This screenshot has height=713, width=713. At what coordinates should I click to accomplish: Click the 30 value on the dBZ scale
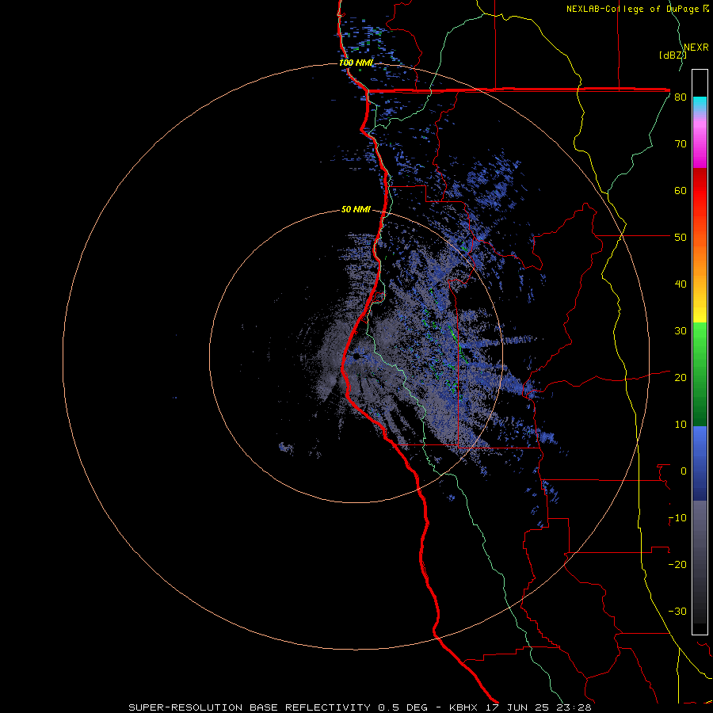pyautogui.click(x=681, y=331)
